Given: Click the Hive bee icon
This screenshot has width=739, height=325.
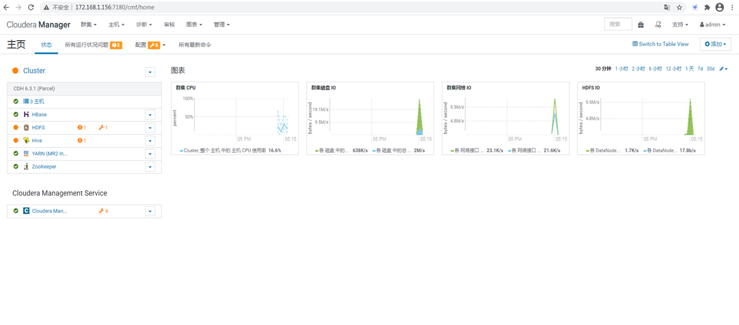Looking at the screenshot, I should (x=27, y=141).
